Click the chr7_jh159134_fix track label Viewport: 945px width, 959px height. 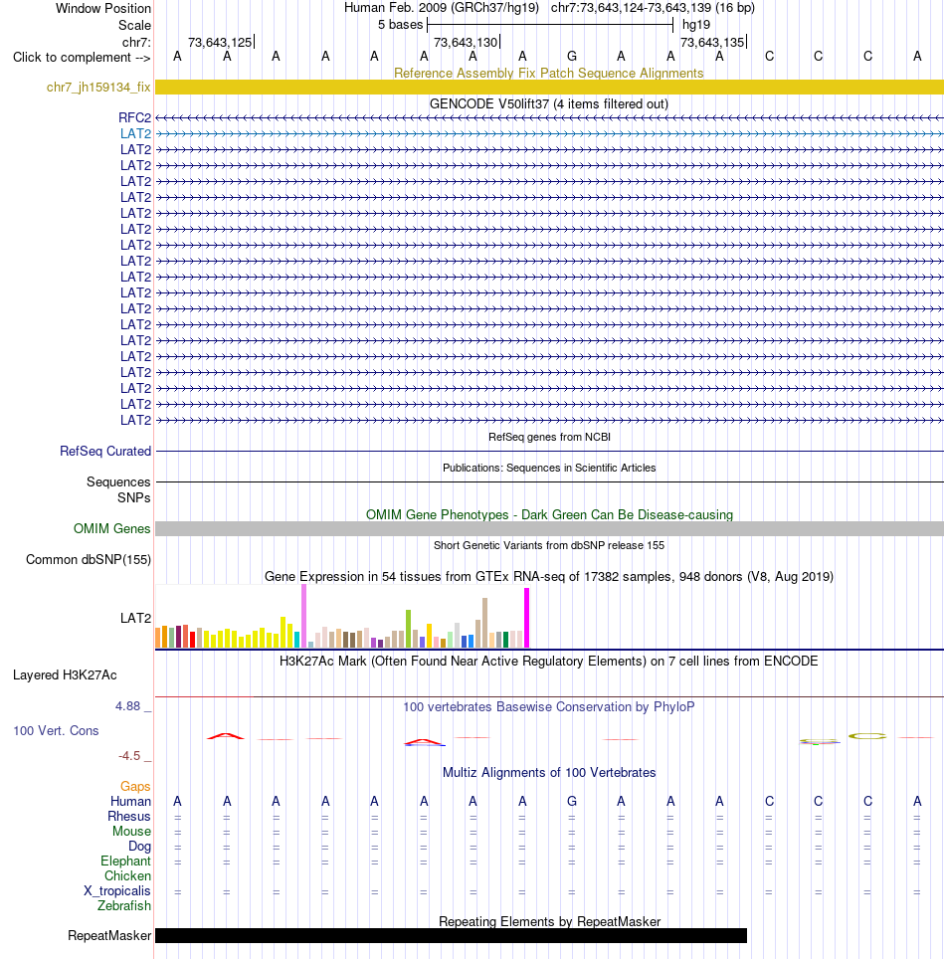click(x=98, y=87)
